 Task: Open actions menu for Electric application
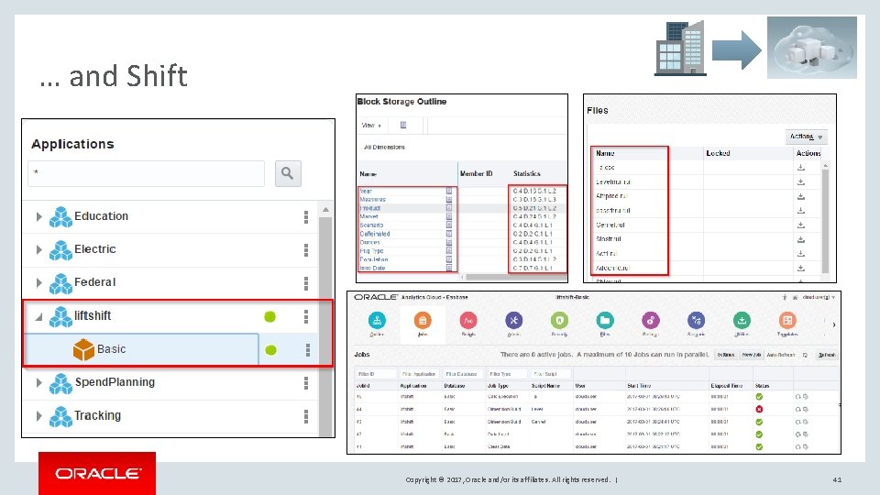coord(306,249)
